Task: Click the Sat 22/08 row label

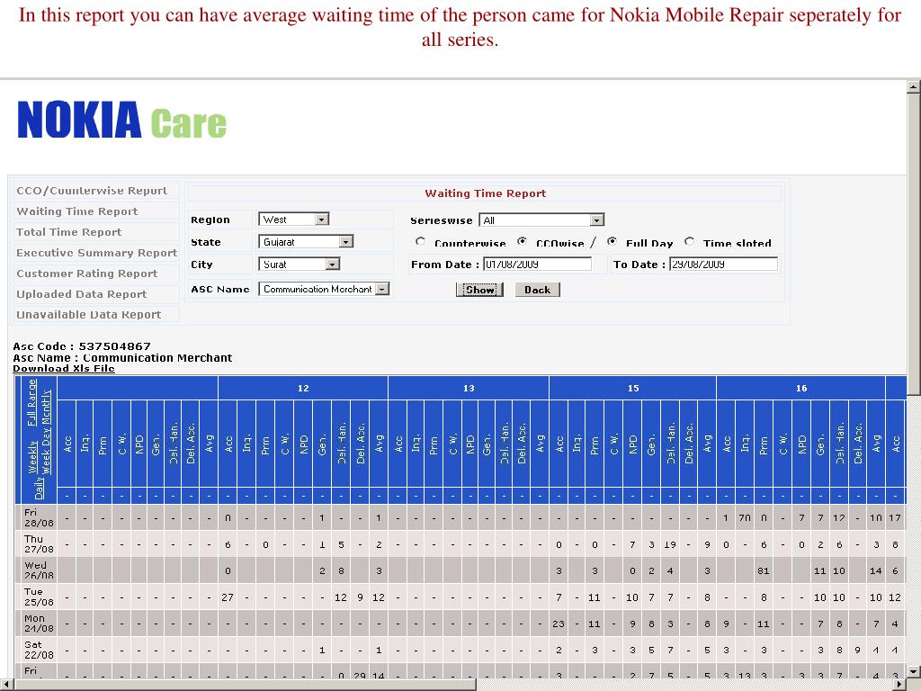Action: [x=39, y=650]
